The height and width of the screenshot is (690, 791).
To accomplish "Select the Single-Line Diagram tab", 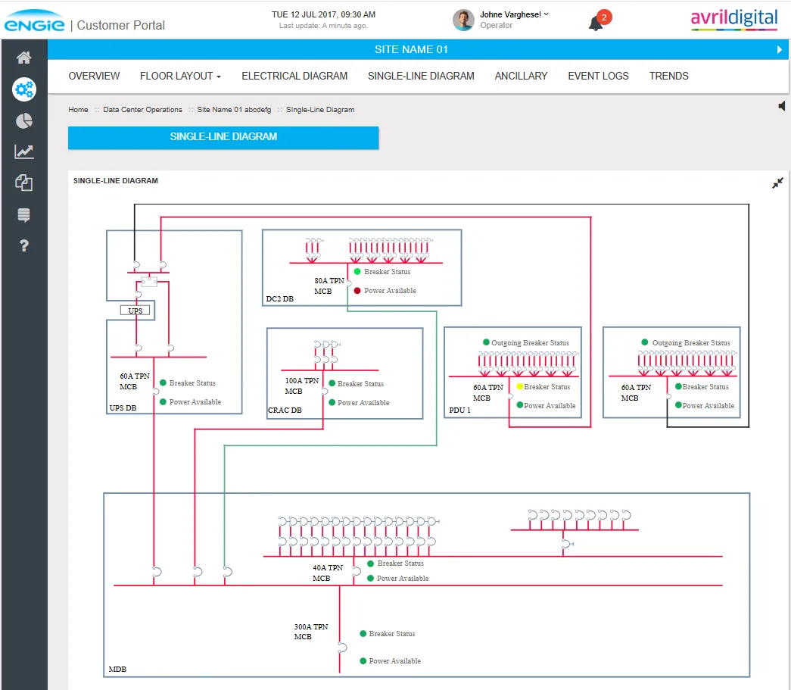I will 421,76.
